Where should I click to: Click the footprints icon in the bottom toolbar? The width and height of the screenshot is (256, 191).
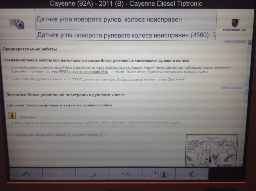[125, 174]
